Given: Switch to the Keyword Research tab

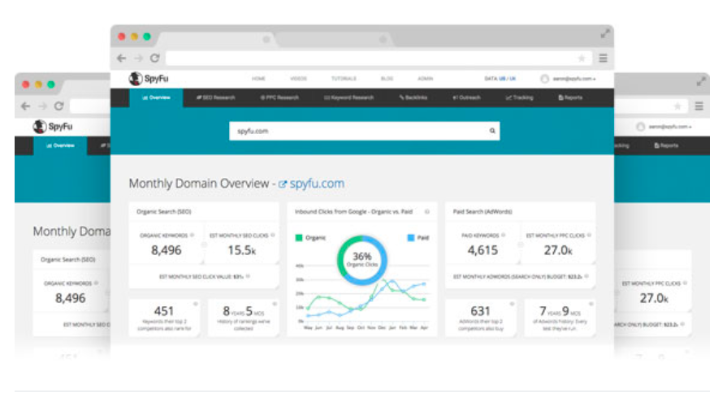Looking at the screenshot, I should (348, 97).
